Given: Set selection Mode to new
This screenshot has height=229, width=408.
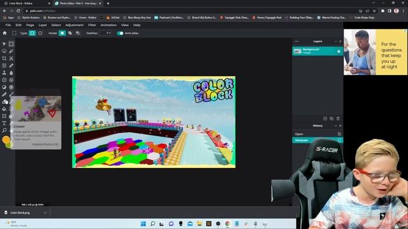Looking at the screenshot, I should [62, 33].
